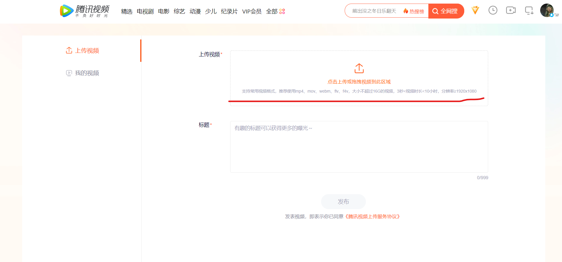Expand the 全部 all categories menu
This screenshot has width=562, height=262.
coord(275,11)
